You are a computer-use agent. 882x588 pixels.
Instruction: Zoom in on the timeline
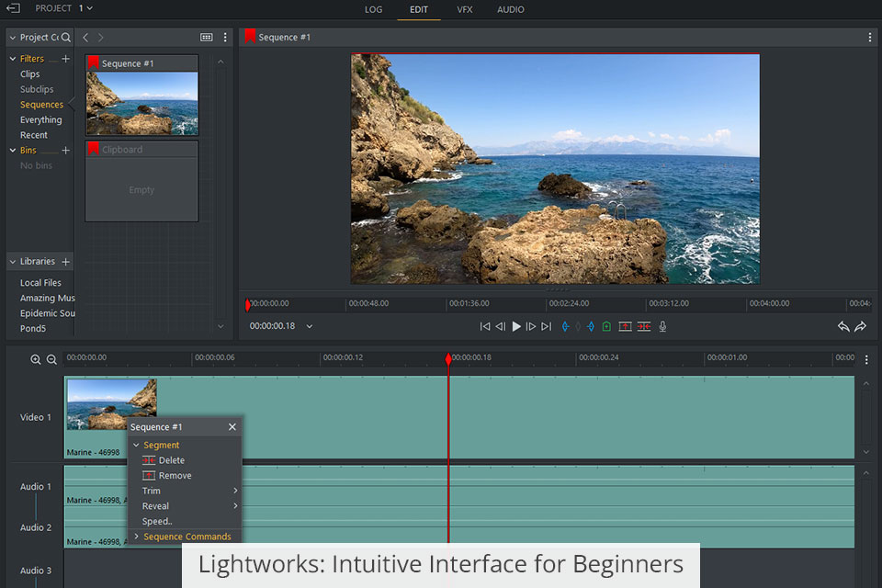point(36,359)
